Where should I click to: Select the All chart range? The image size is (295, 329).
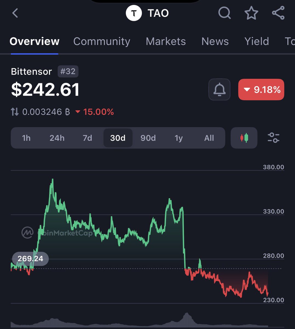tap(209, 138)
